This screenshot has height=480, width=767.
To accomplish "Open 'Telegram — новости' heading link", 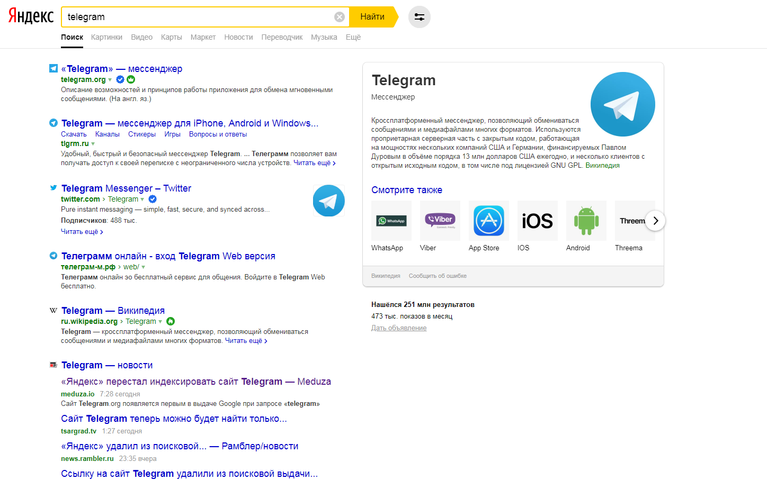I will click(107, 365).
